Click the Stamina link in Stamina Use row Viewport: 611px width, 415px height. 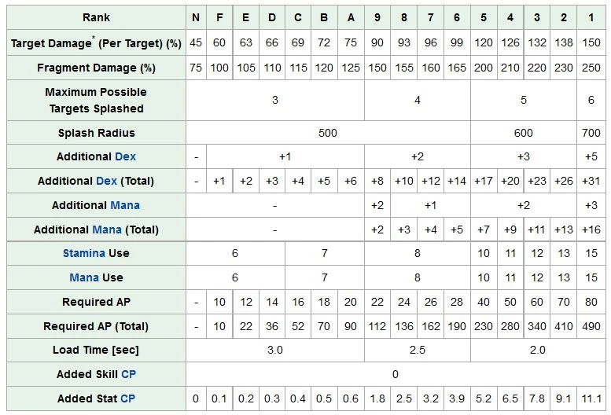[84, 253]
